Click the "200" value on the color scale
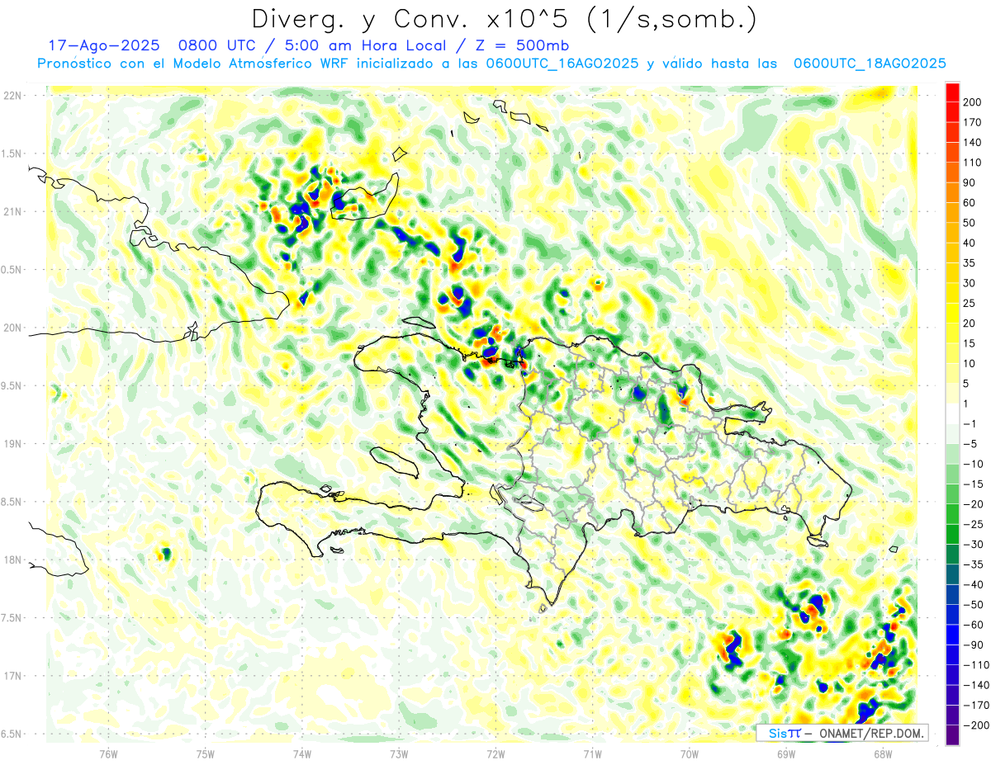Screen dimensions: 991x765 point(972,102)
